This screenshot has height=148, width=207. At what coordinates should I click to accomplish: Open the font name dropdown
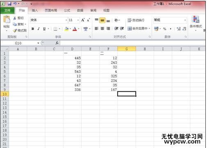click(x=66, y=20)
